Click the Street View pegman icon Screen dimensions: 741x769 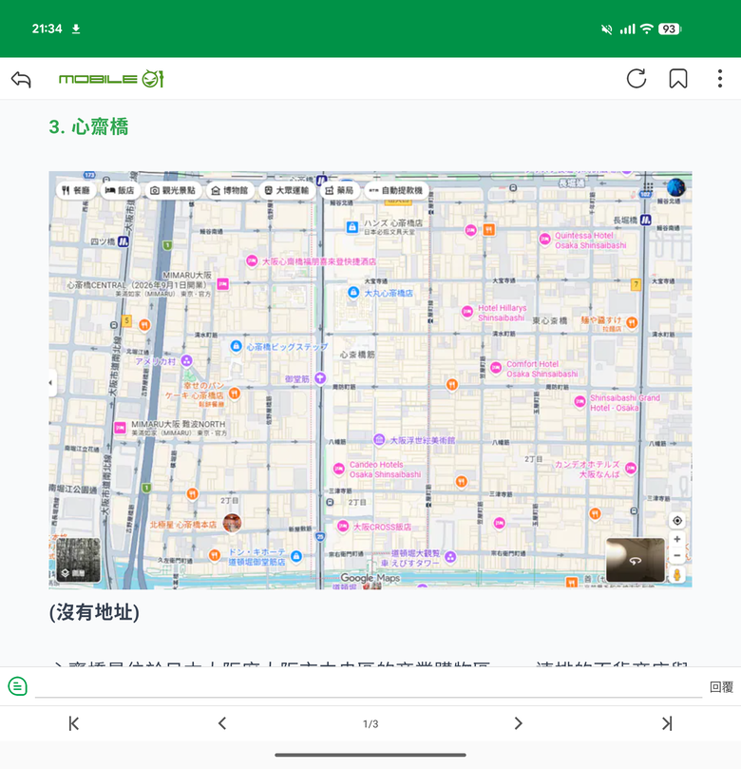[677, 574]
